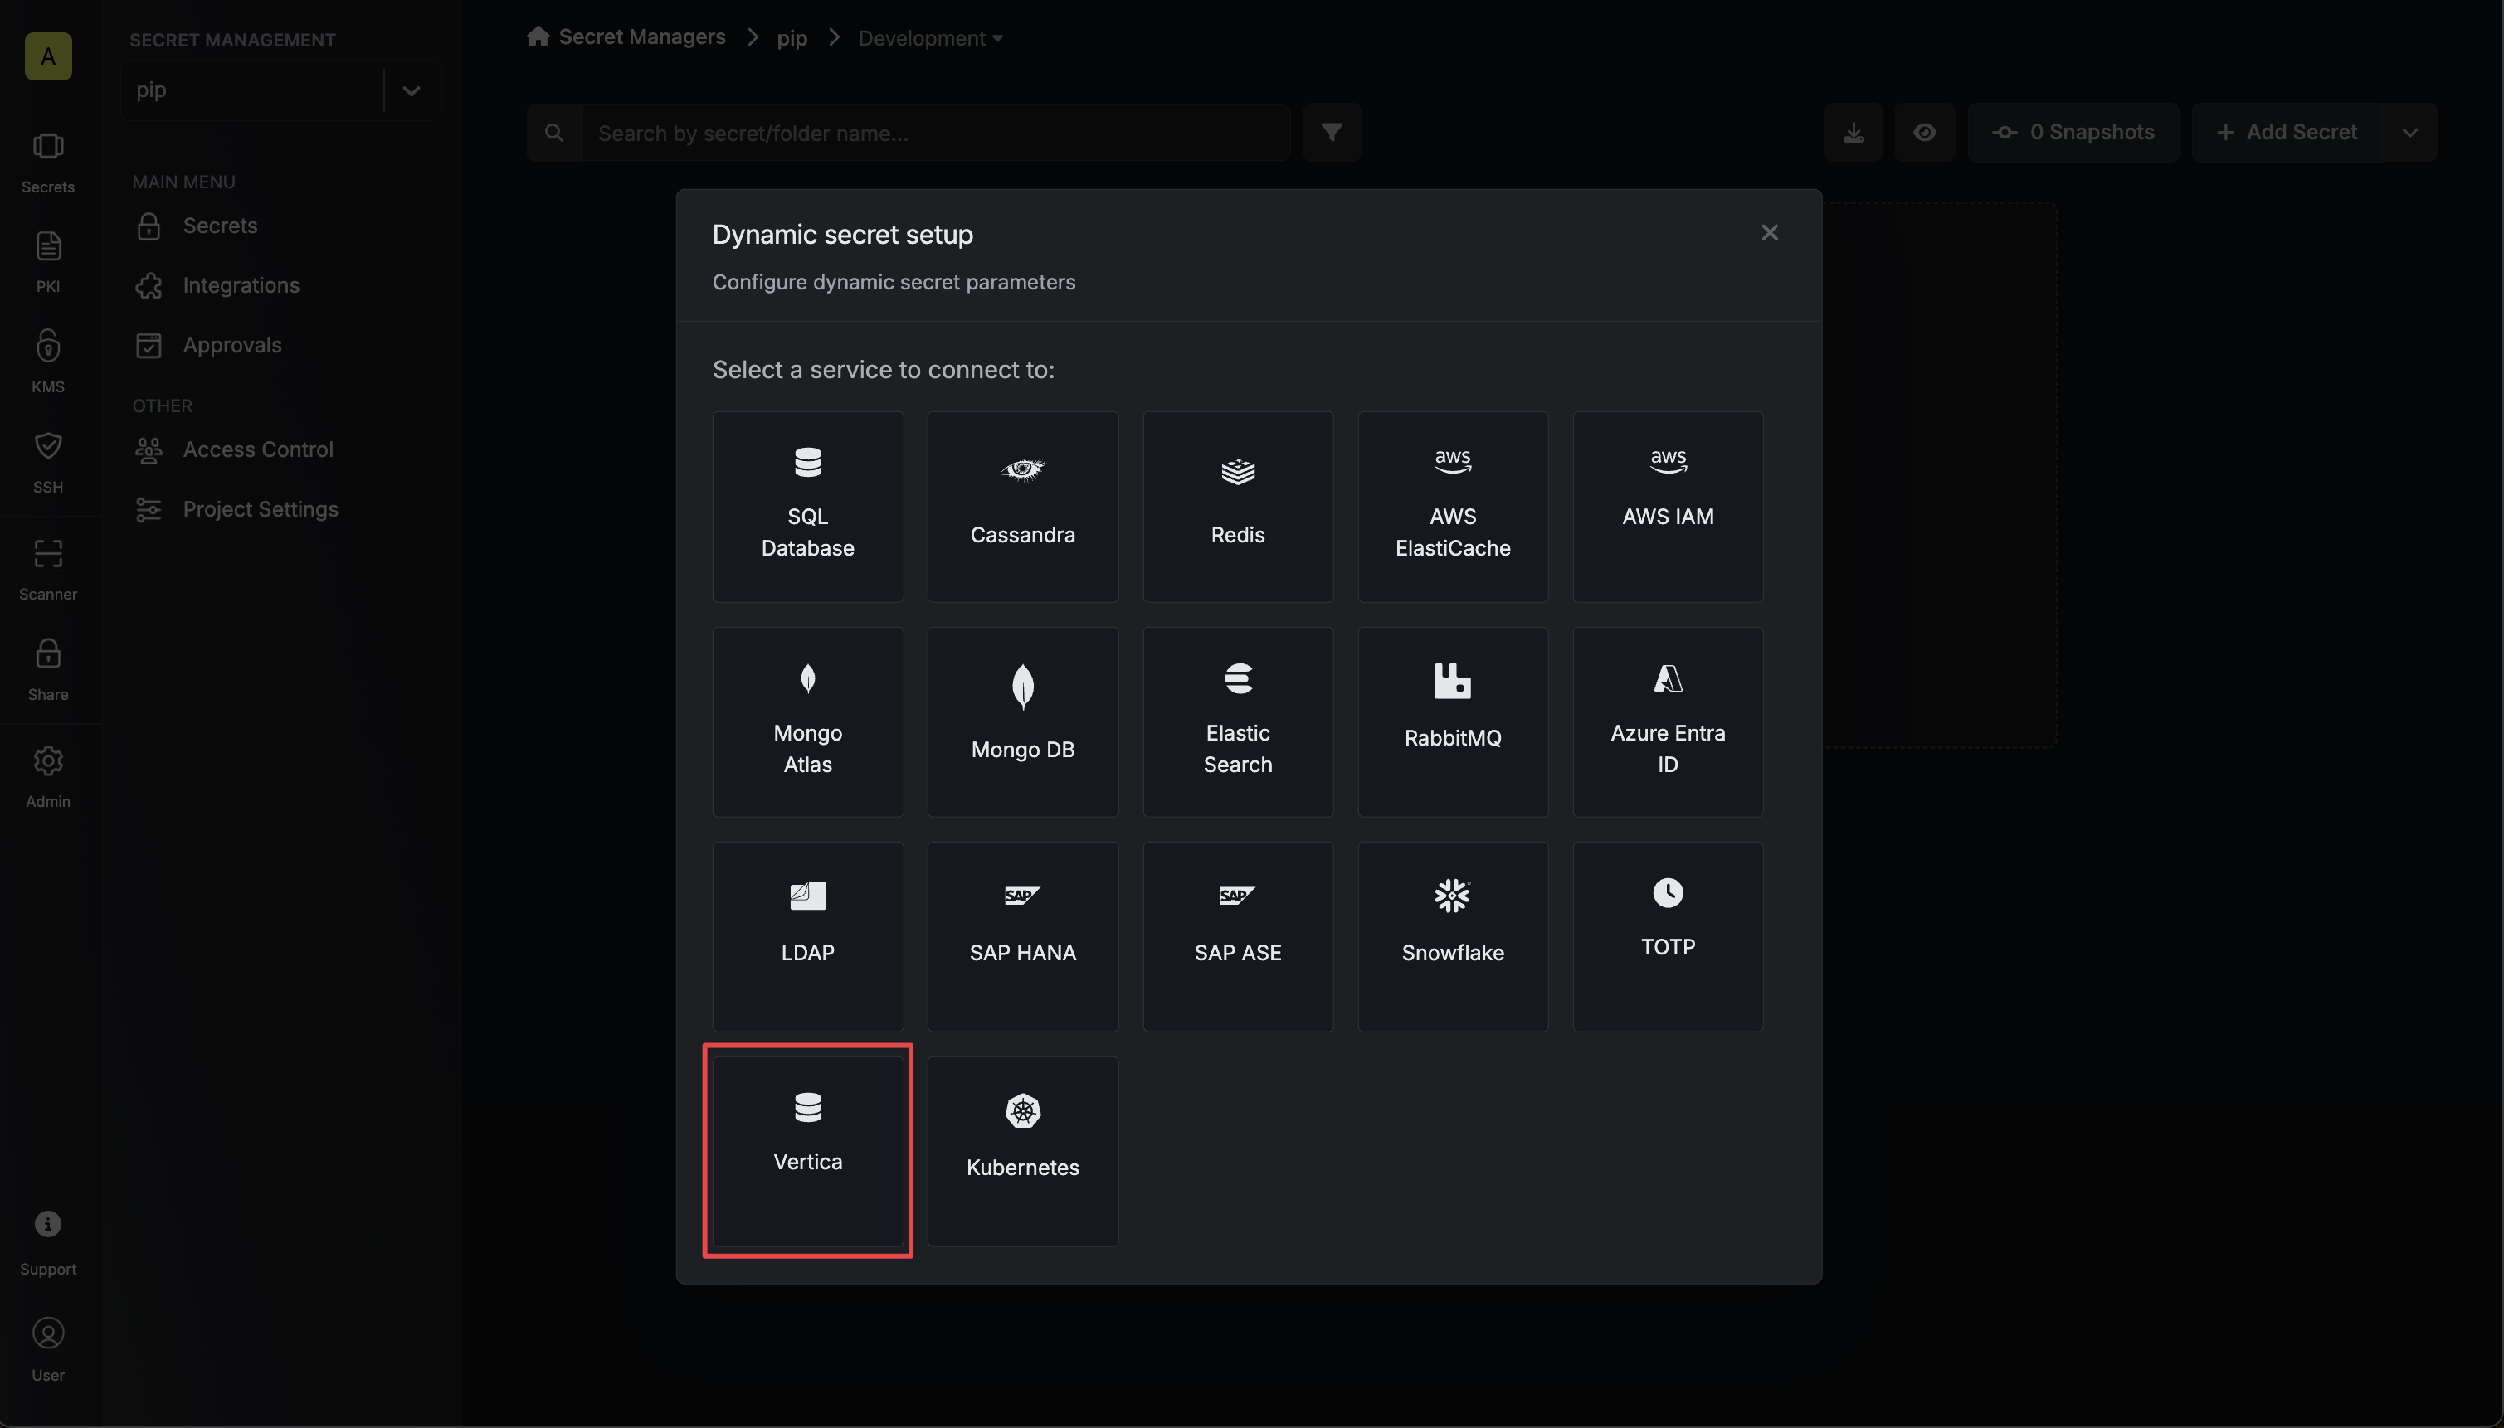Viewport: 2504px width, 1428px height.
Task: Pick the Elastic Search service
Action: coord(1237,721)
